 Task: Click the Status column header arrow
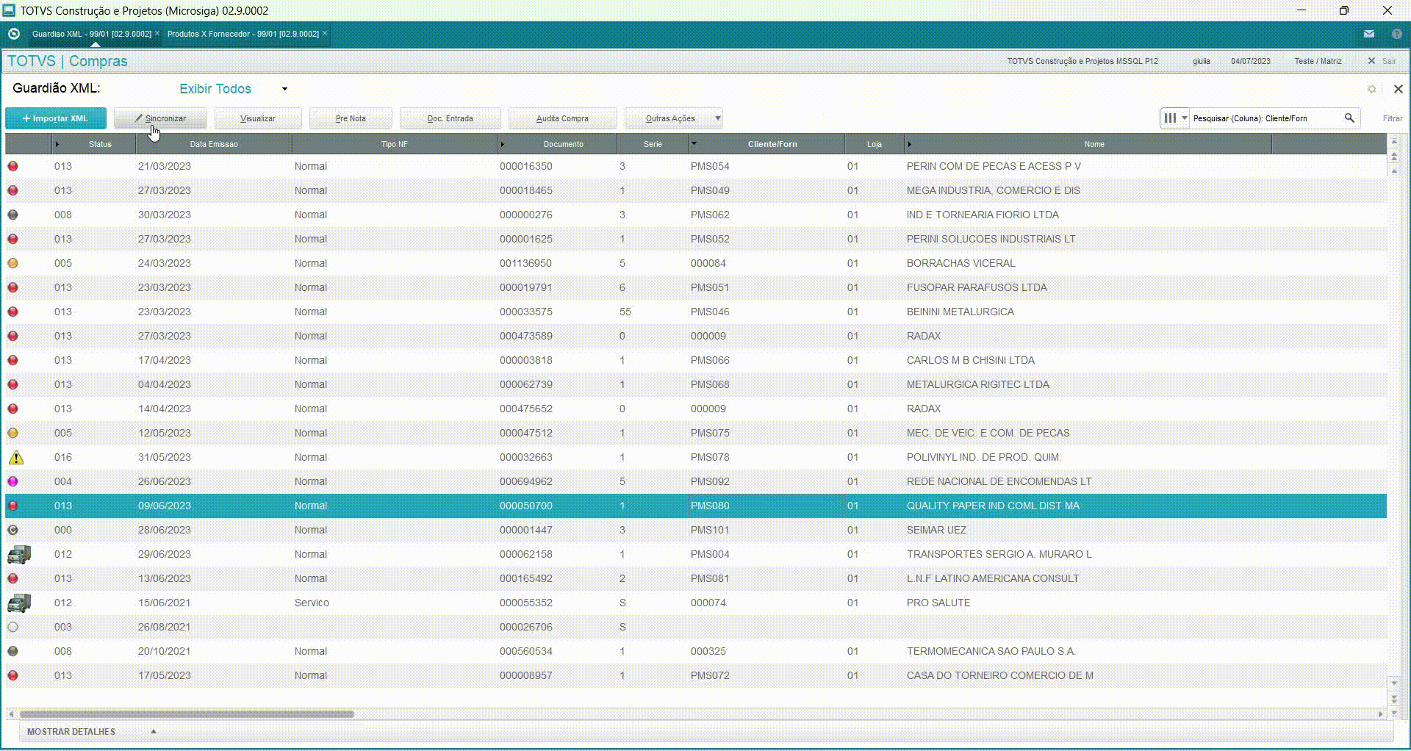tap(57, 144)
